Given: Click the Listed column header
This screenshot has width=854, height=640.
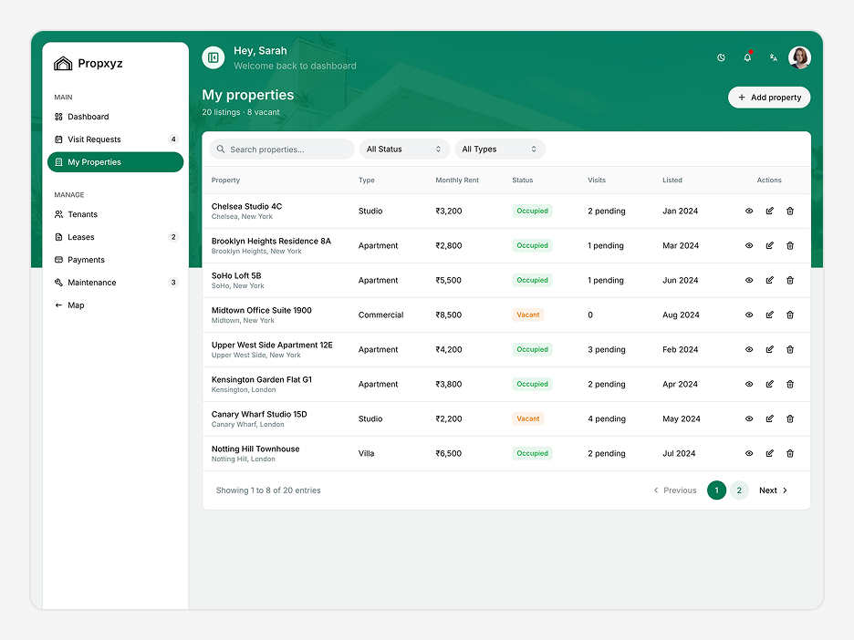Looking at the screenshot, I should pyautogui.click(x=672, y=181).
